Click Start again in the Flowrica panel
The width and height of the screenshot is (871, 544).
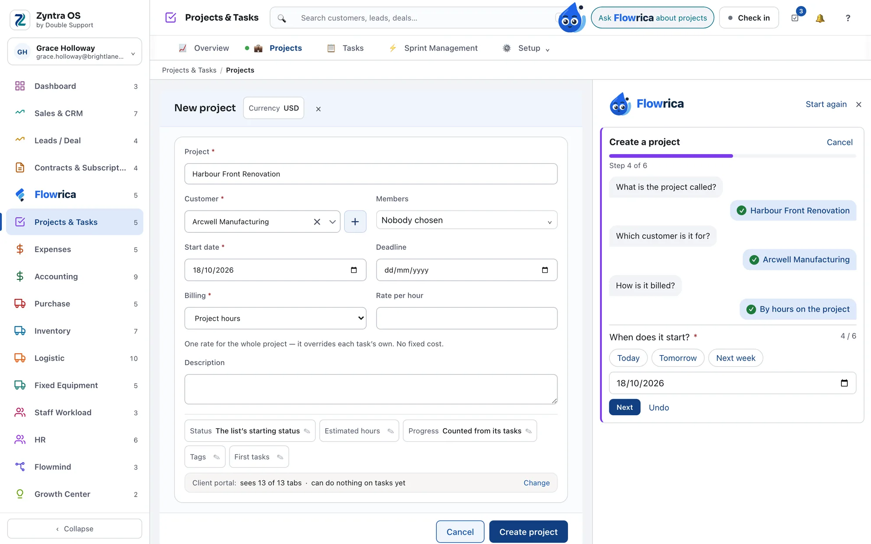tap(826, 104)
